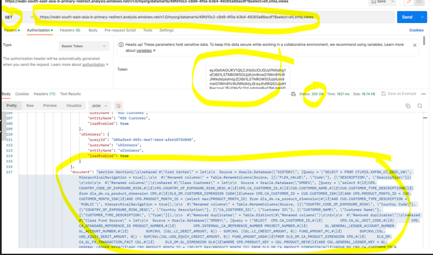Open the response Headers (11) tab
This screenshot has height=255, width=433.
[x=44, y=94]
